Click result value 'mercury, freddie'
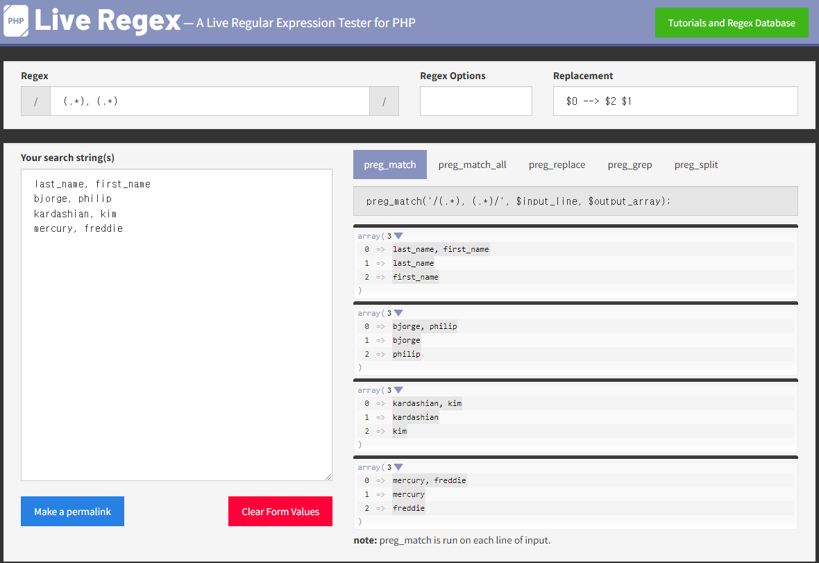The width and height of the screenshot is (819, 563). tap(430, 480)
